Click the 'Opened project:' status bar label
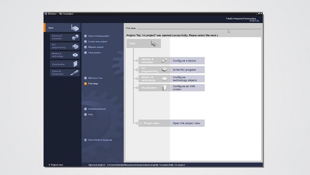 tap(97, 165)
